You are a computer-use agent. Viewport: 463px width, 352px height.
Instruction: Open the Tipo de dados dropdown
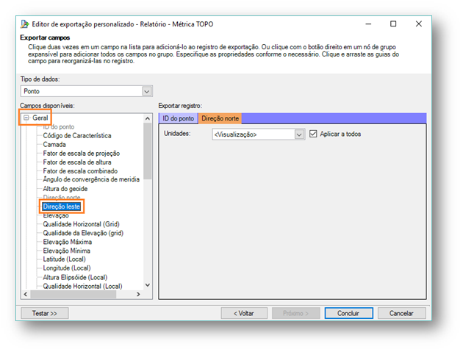pyautogui.click(x=146, y=91)
